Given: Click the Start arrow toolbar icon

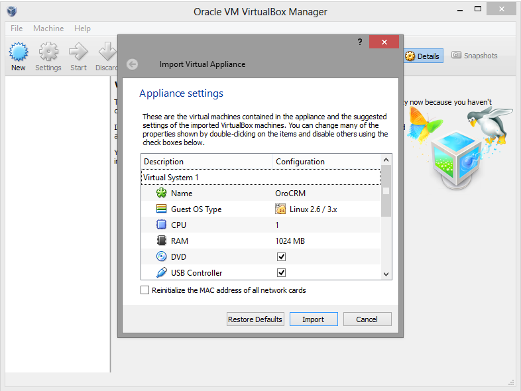Looking at the screenshot, I should click(78, 52).
